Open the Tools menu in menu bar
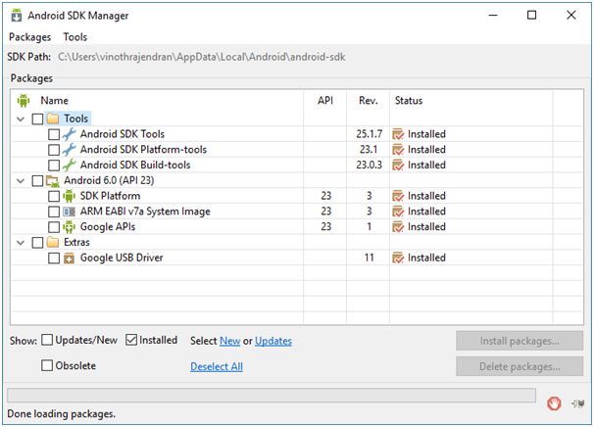Image resolution: width=594 pixels, height=427 pixels. 75,37
